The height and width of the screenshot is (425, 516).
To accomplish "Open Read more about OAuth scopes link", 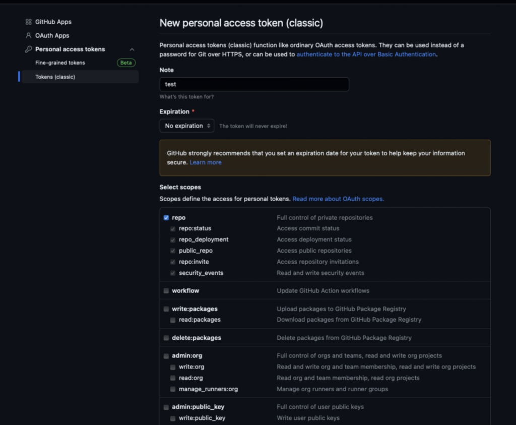I will tap(338, 199).
